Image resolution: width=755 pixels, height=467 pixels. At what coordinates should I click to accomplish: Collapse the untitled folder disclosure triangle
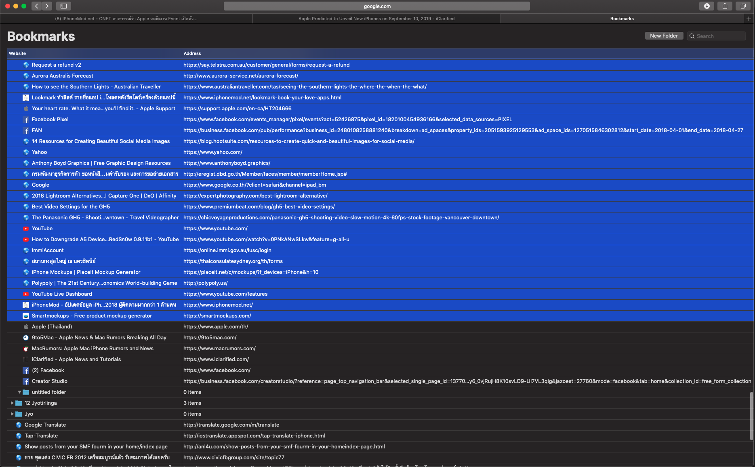coord(19,392)
